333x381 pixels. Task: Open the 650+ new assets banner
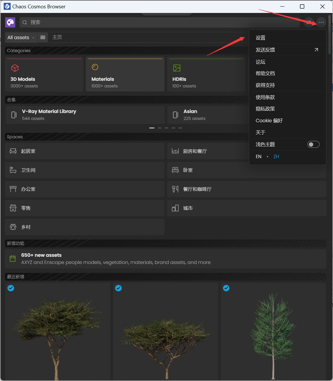point(166,259)
